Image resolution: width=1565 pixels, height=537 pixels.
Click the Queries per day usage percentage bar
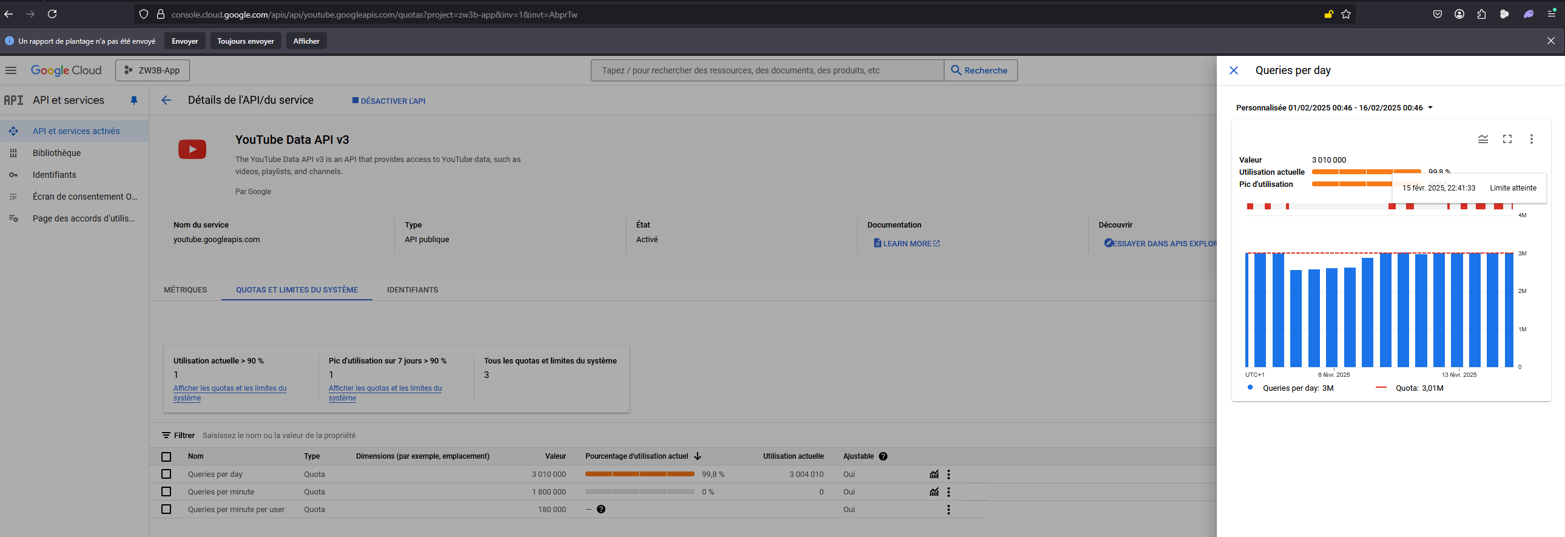(x=640, y=474)
